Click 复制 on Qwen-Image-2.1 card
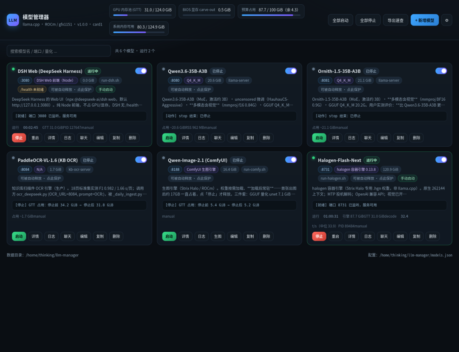Image resolution: width=459 pixels, height=352 pixels. (250, 236)
